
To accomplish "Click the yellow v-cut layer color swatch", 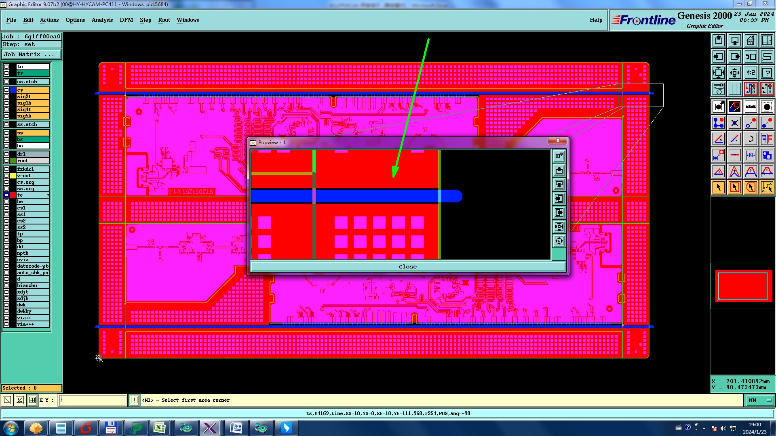I will coord(13,176).
